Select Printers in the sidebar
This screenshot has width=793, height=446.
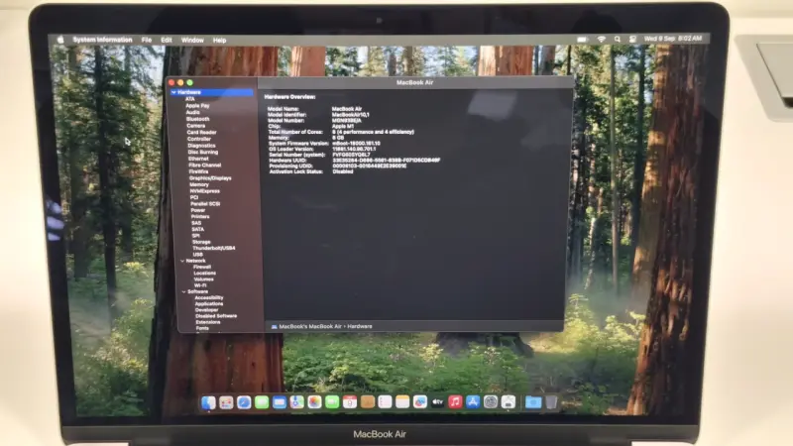200,216
